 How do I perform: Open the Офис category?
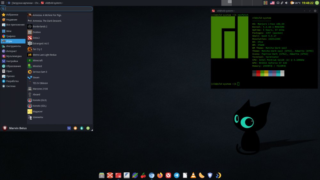(13, 71)
